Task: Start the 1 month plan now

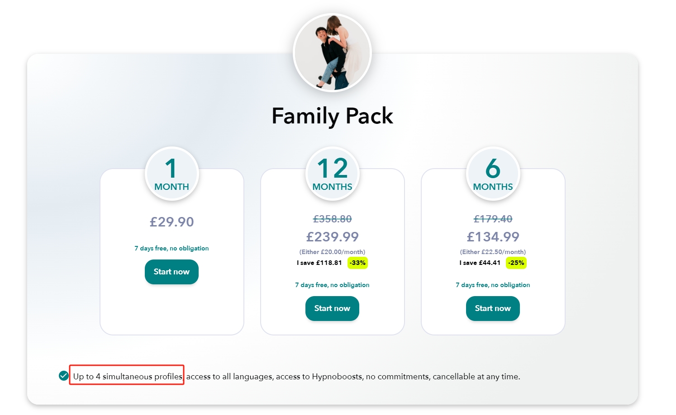Action: (171, 272)
